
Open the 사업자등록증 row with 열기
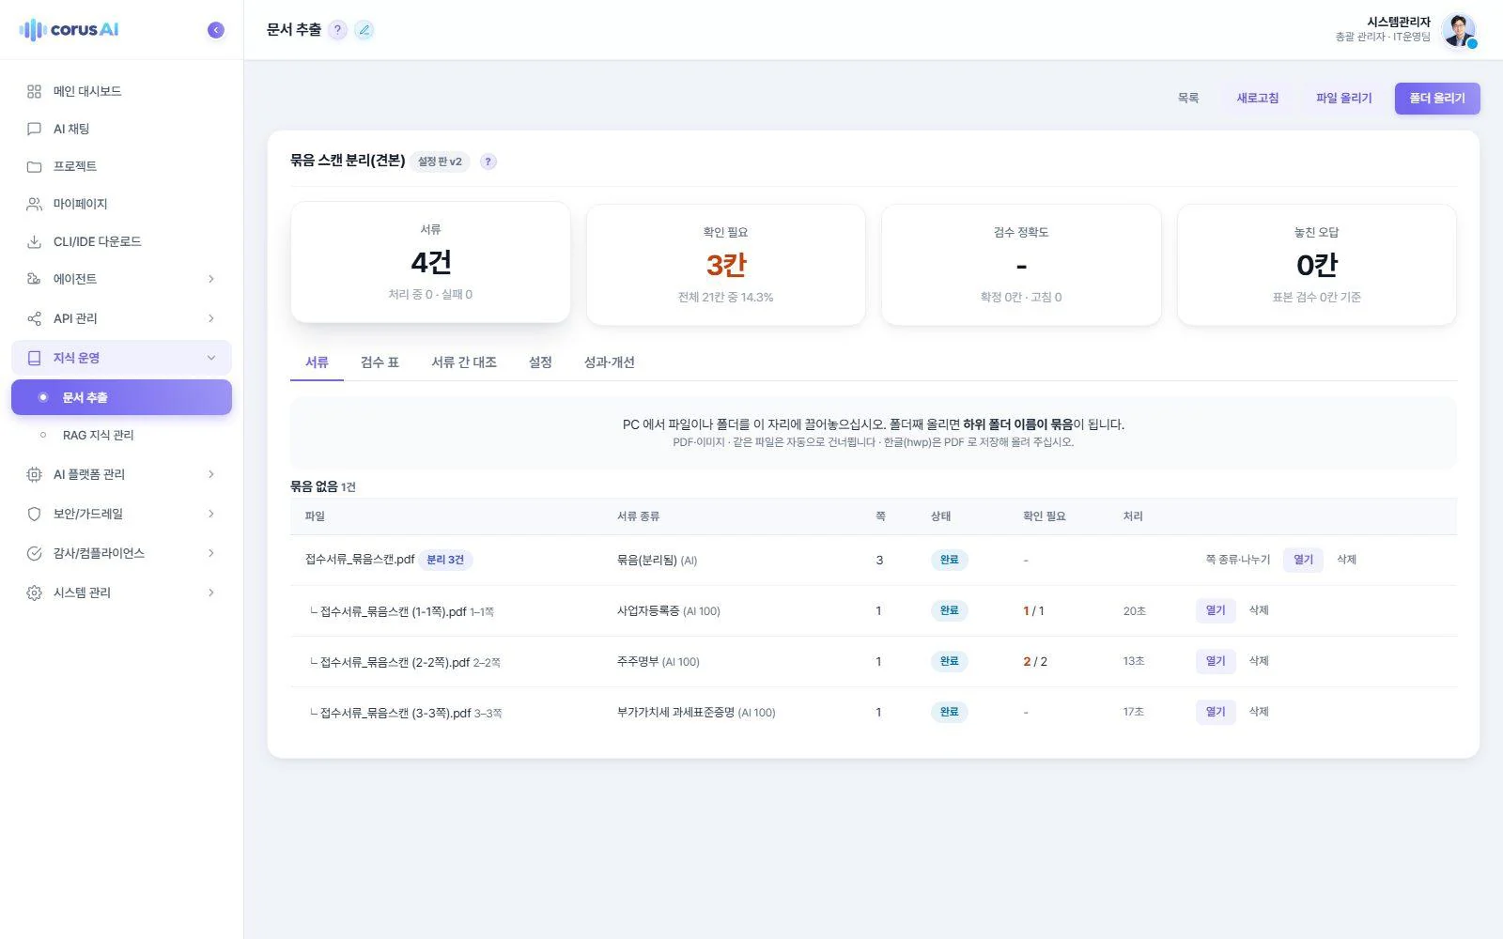pyautogui.click(x=1216, y=610)
